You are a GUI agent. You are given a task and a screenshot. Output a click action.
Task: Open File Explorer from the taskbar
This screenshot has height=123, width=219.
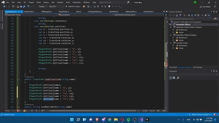click(116, 120)
